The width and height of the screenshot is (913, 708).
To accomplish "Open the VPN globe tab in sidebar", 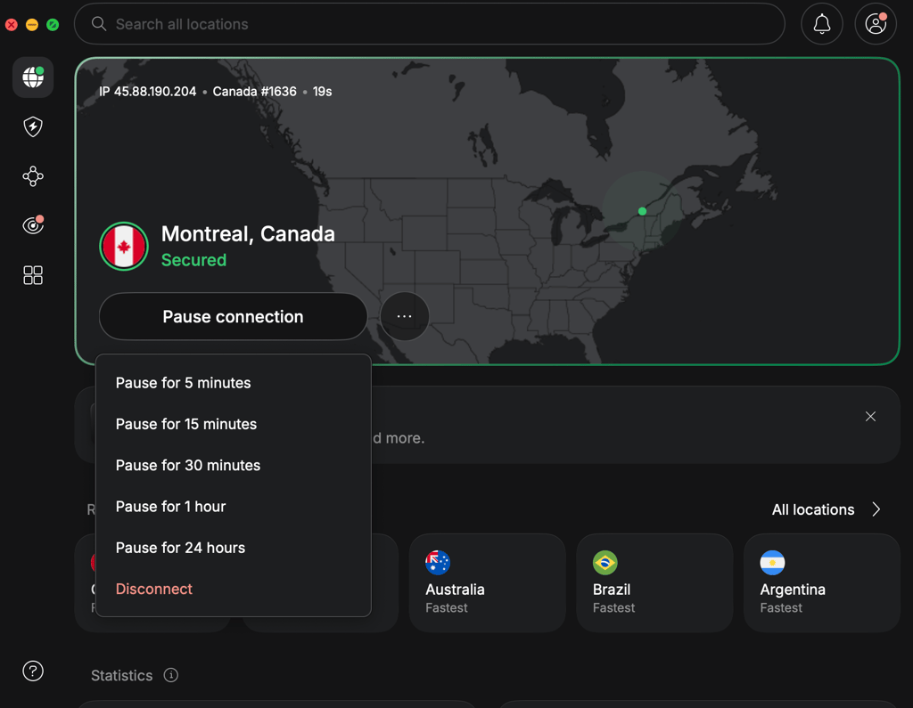I will 33,77.
